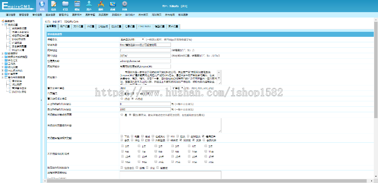378x183 pixels.
Task: Enable the 电影 checkbox in closed modules
Action: [x=132, y=136]
